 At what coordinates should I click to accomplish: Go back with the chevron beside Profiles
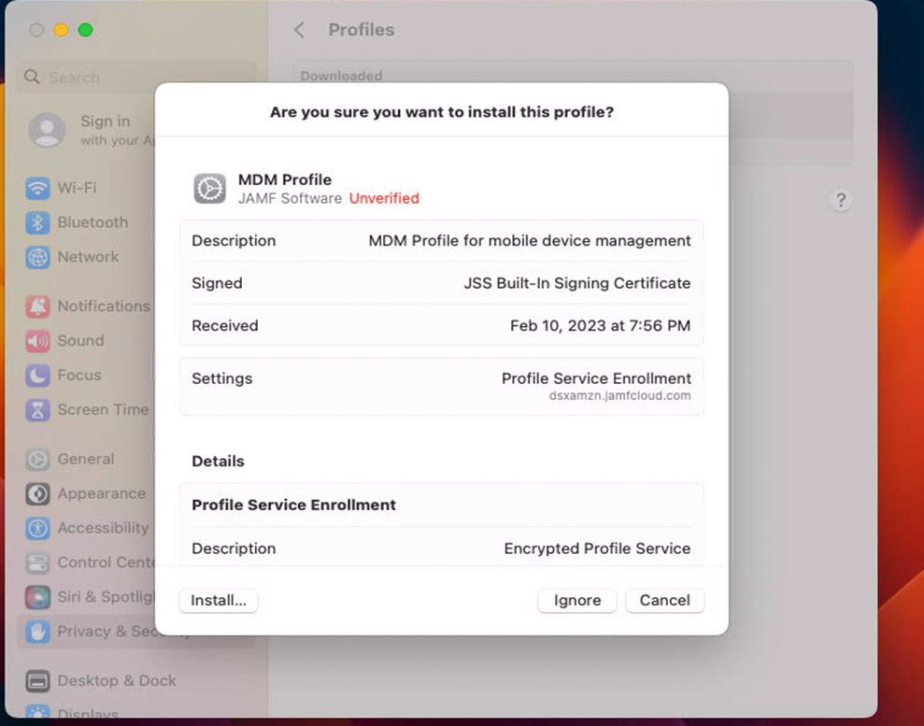(x=299, y=30)
